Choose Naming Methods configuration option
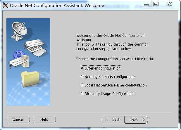 point(108,77)
